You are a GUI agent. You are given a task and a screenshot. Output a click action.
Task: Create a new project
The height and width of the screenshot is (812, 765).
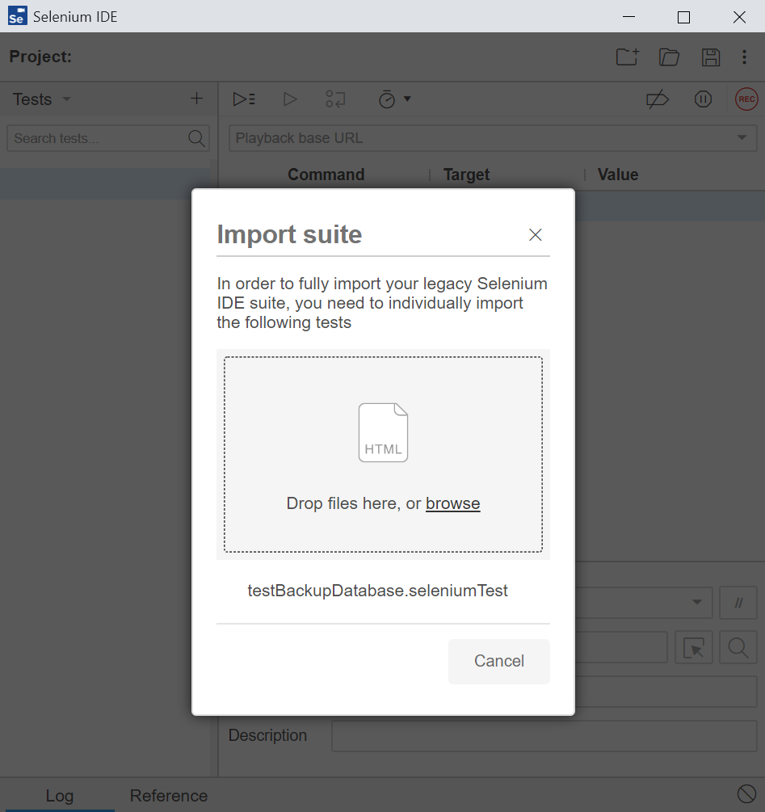[627, 57]
